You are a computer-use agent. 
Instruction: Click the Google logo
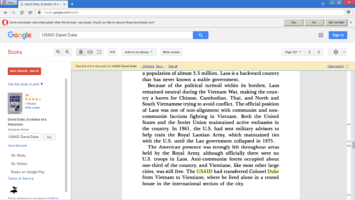coord(19,35)
